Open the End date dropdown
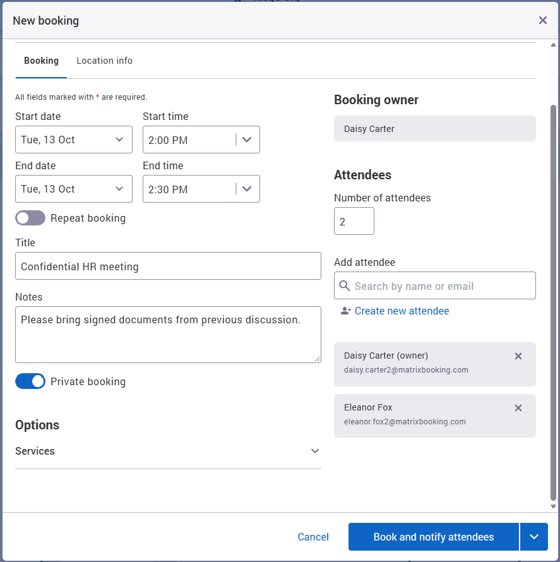The width and height of the screenshot is (560, 562). point(74,189)
